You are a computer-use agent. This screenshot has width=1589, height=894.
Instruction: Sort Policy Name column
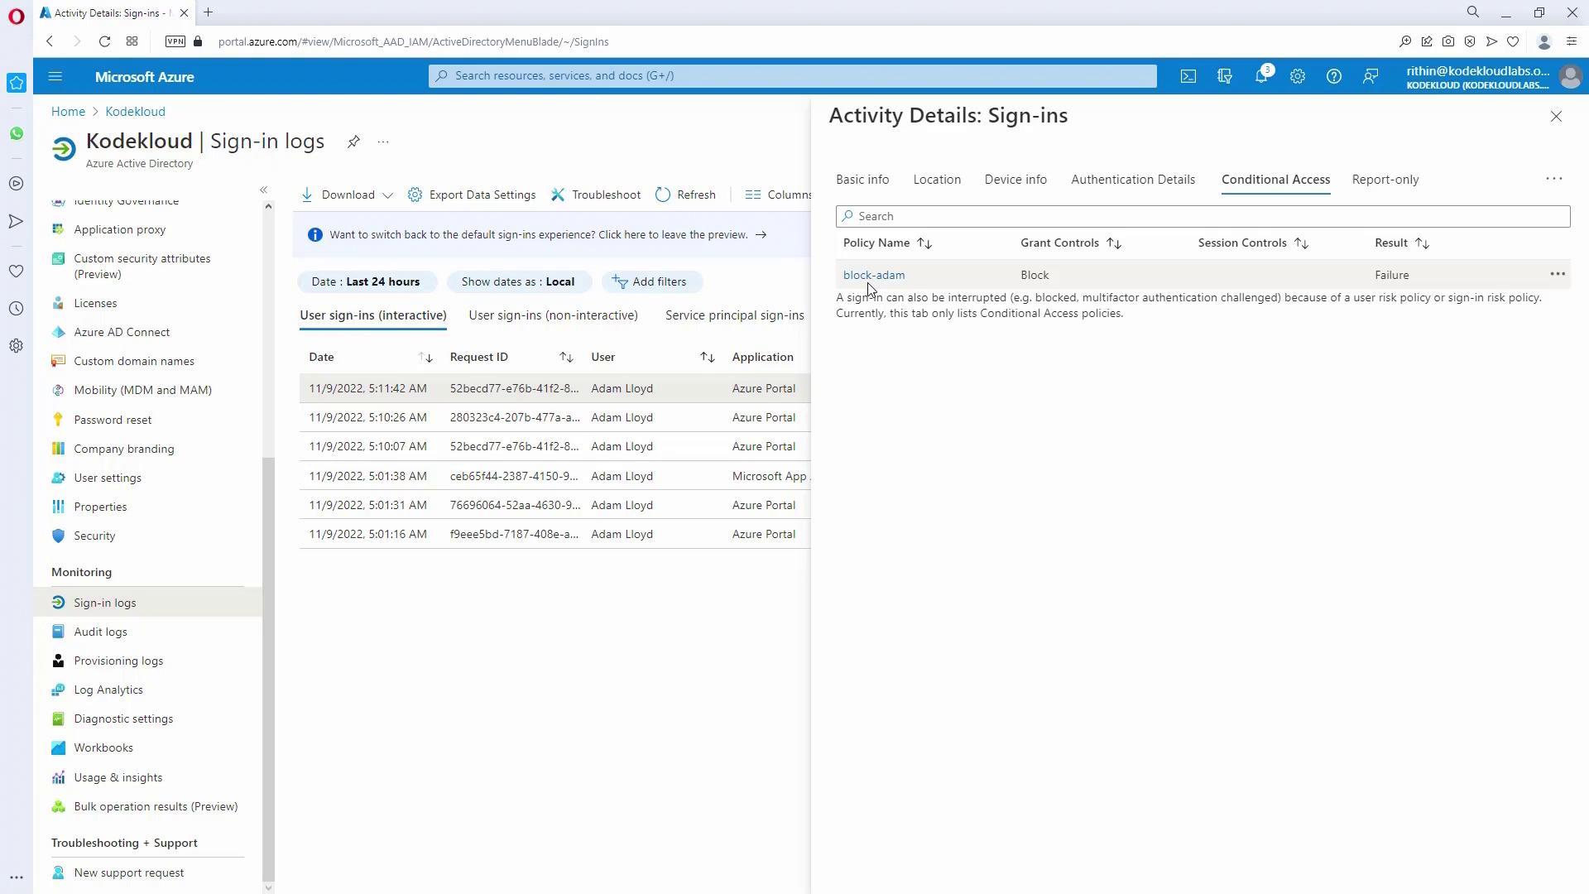(x=924, y=243)
